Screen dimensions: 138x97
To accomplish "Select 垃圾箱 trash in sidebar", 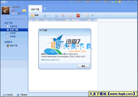I will pos(13,37).
